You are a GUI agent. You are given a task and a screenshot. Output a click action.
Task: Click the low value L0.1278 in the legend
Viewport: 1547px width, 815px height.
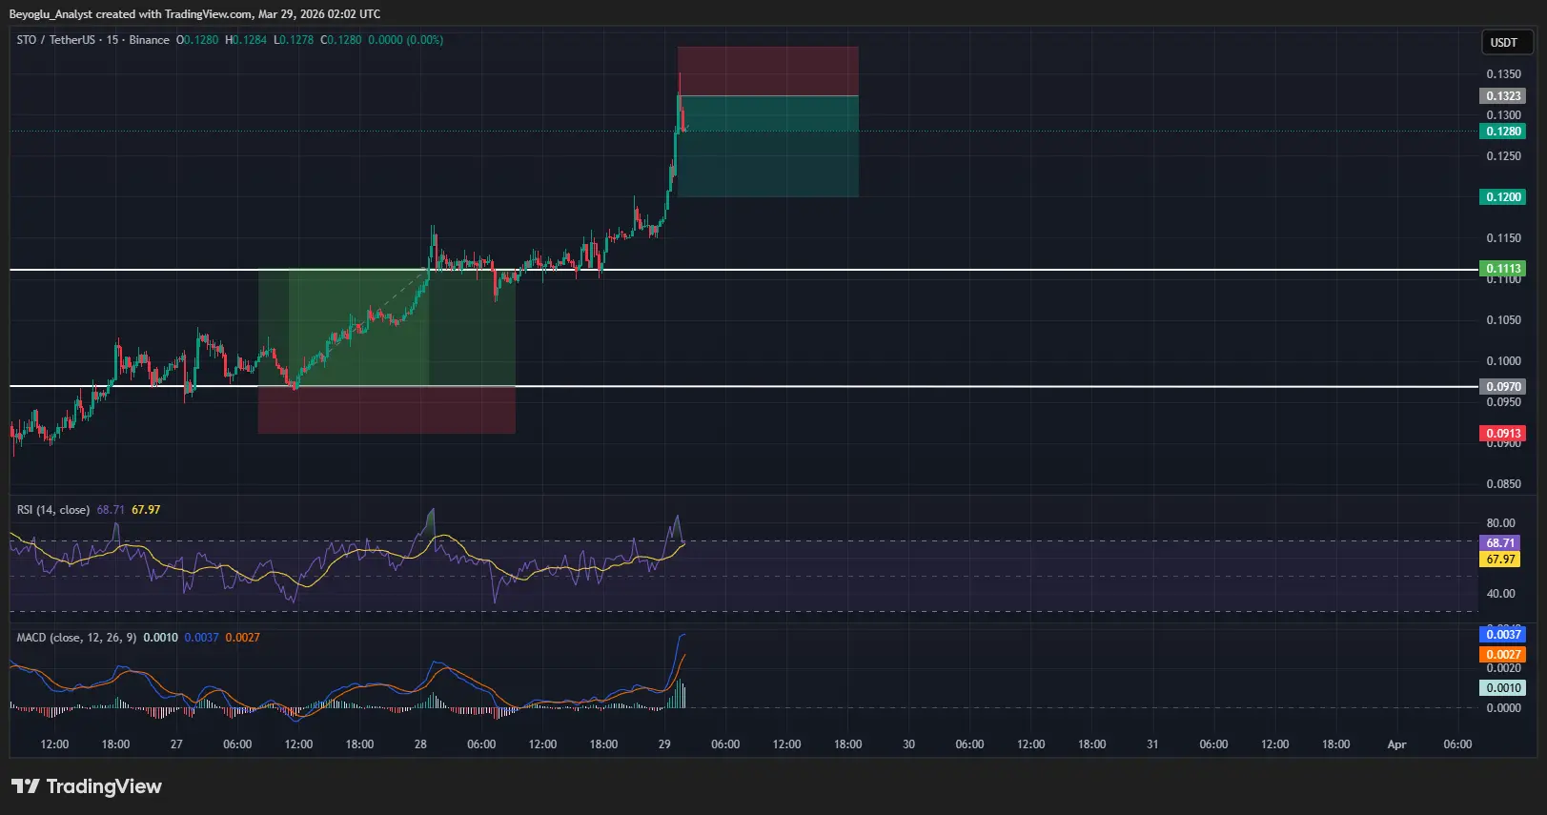pyautogui.click(x=294, y=40)
